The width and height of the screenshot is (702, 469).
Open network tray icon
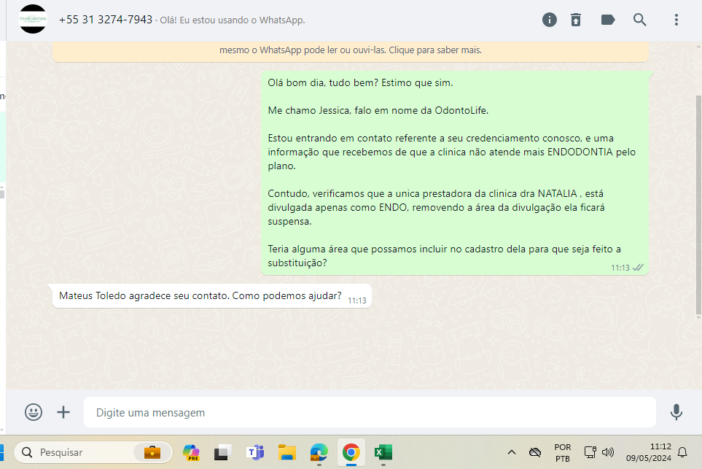(x=590, y=452)
